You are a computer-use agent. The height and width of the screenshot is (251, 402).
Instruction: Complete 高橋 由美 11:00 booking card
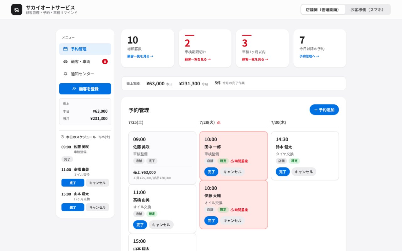coord(140,225)
